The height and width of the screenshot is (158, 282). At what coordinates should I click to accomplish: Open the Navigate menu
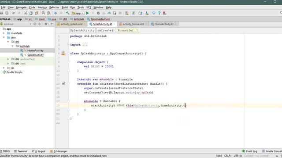pyautogui.click(x=21, y=7)
